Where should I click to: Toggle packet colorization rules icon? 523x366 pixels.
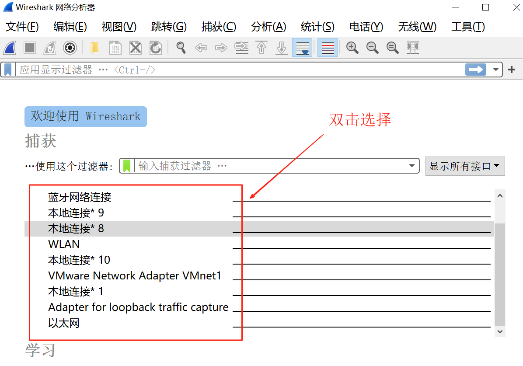(x=328, y=48)
